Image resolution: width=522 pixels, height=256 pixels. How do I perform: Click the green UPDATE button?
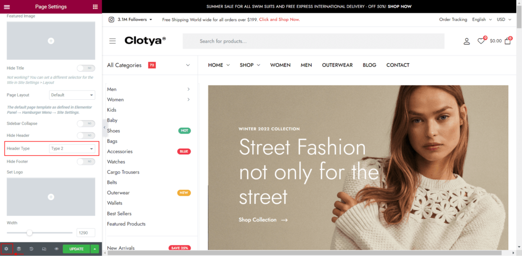[76, 249]
